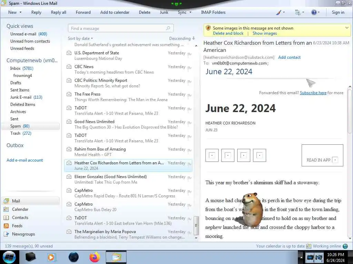The width and height of the screenshot is (353, 264).
Task: Open the Mail section icon
Action: [x=6, y=201]
